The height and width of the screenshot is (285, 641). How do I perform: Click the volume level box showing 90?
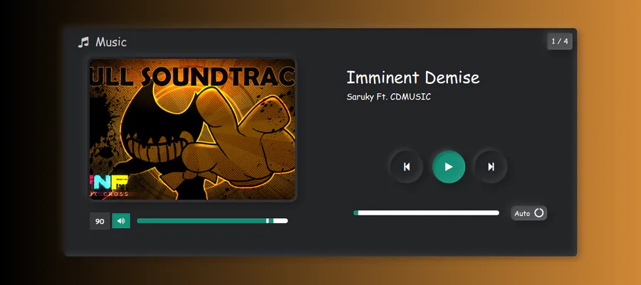100,222
